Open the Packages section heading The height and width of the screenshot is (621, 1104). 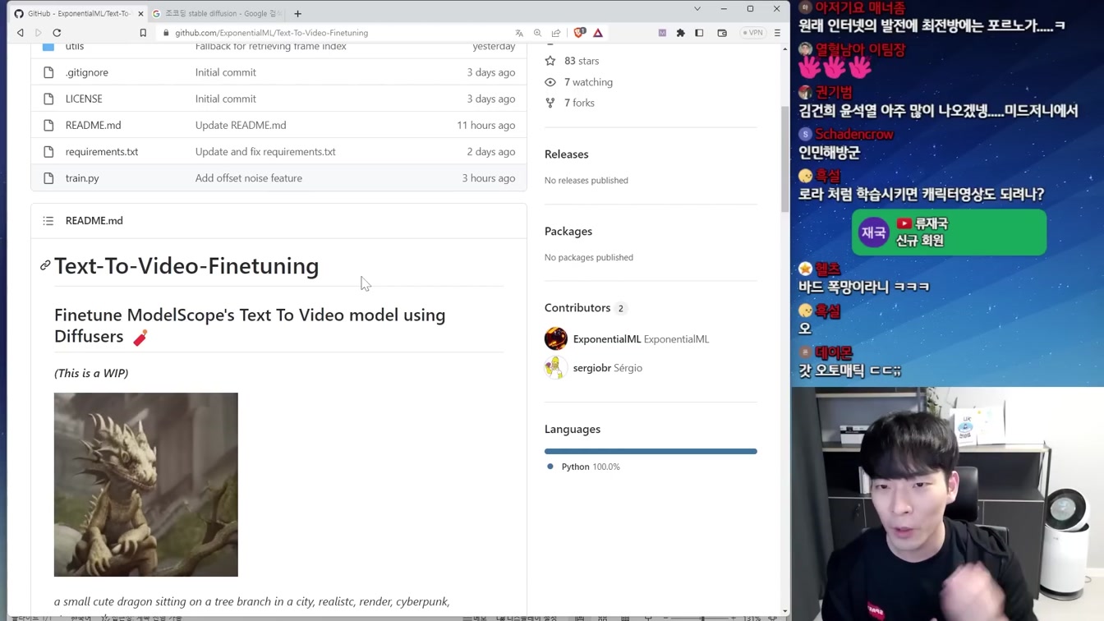[x=568, y=231]
